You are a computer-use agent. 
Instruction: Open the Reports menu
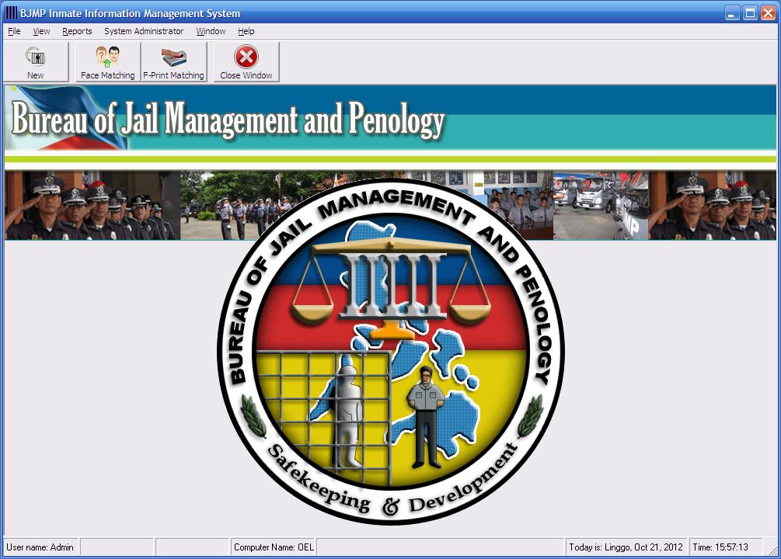[x=77, y=31]
